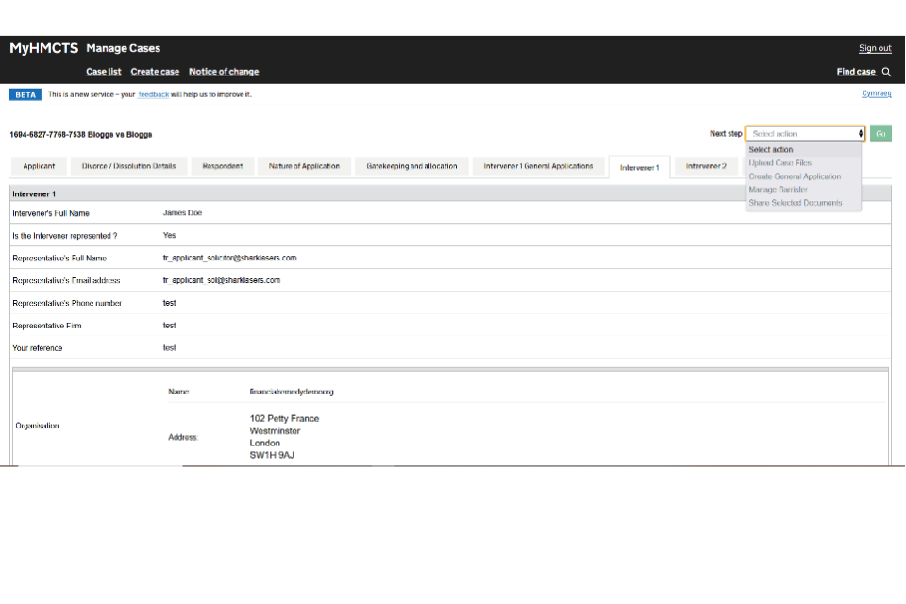The image size is (906, 604).
Task: Open Intervener 1 General Applications tab
Action: tap(538, 166)
